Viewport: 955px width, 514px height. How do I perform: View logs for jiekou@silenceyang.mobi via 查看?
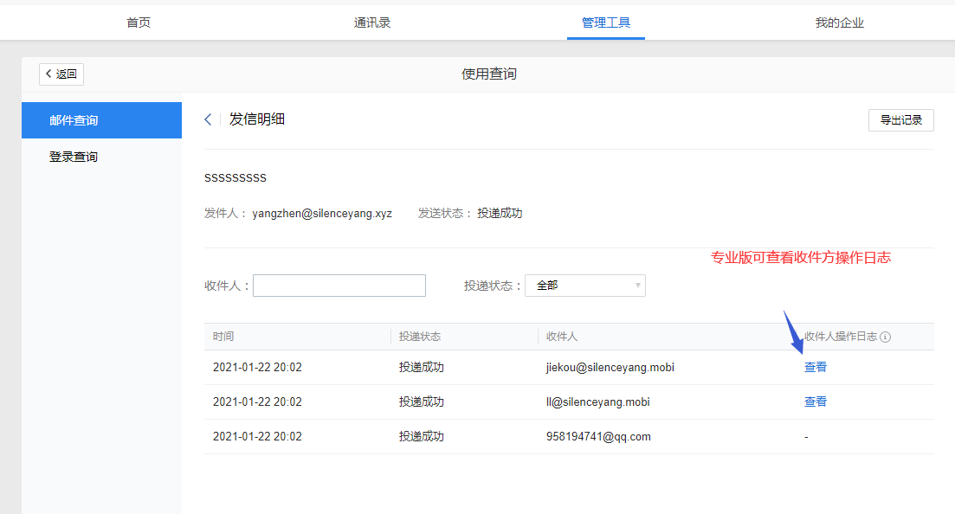point(815,367)
